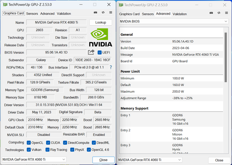Screen dimensions: 232x165
Task: Click the Default power limit 160.0 W value
Action: [178, 85]
